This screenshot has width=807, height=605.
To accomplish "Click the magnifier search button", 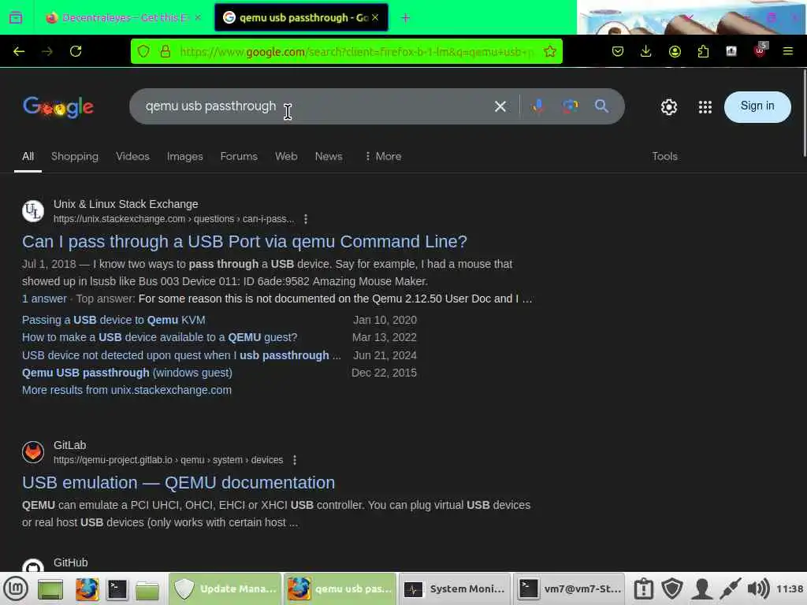I will (601, 106).
